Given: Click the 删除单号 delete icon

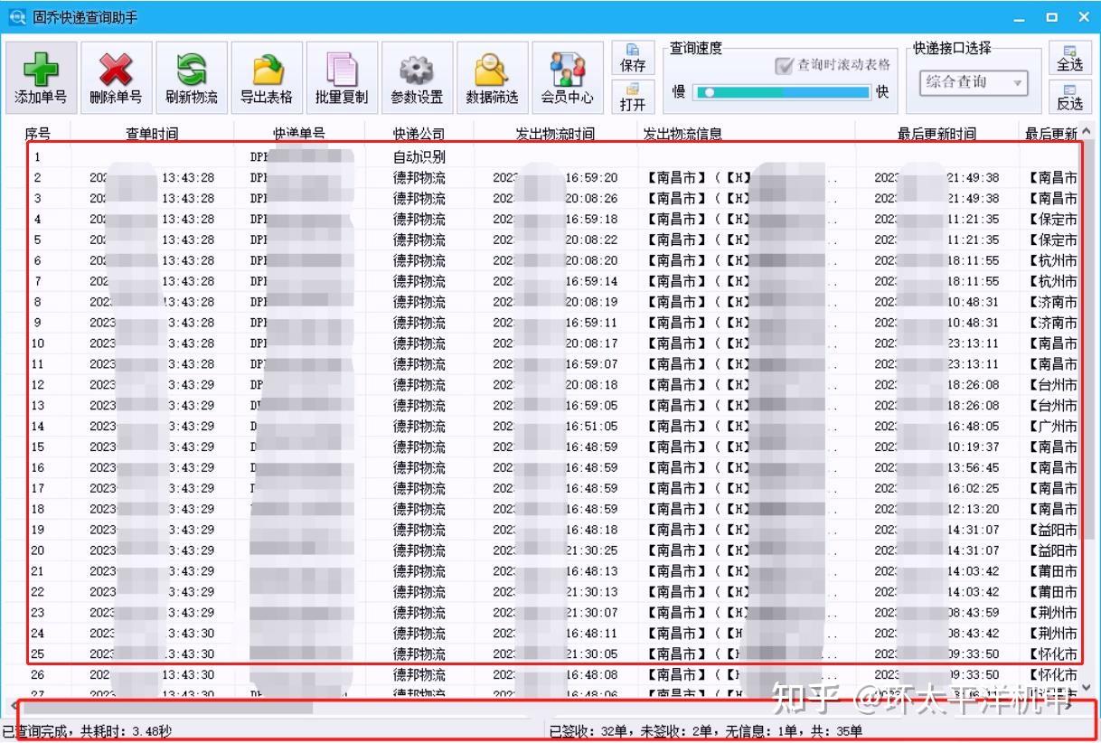Looking at the screenshot, I should [x=116, y=78].
